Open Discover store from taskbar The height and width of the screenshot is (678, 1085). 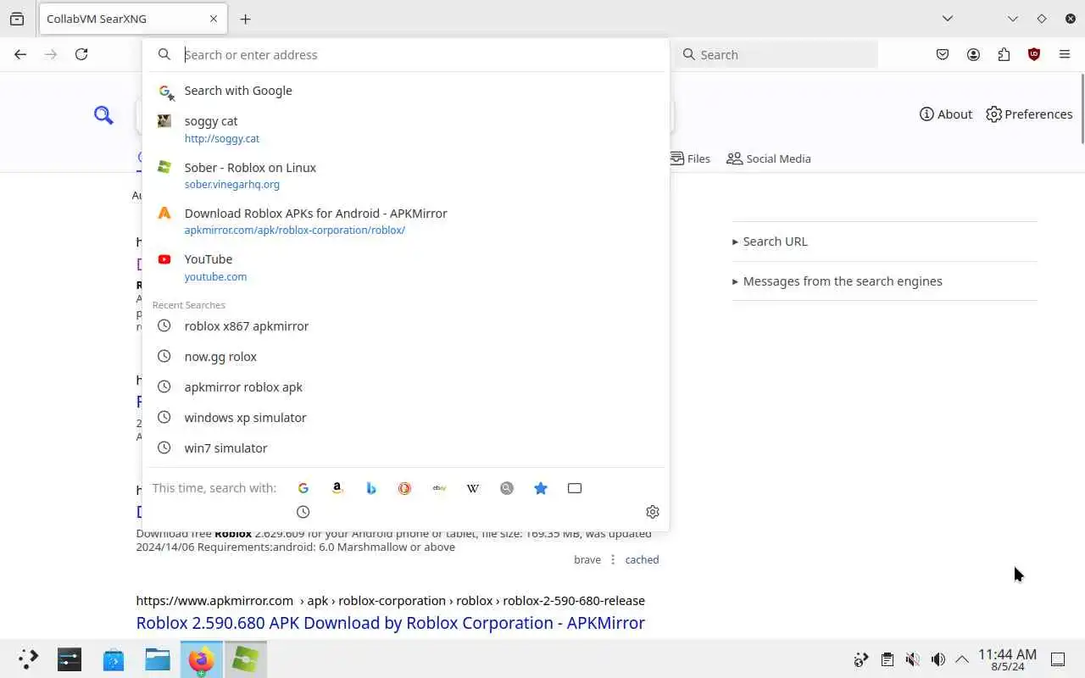pyautogui.click(x=114, y=659)
